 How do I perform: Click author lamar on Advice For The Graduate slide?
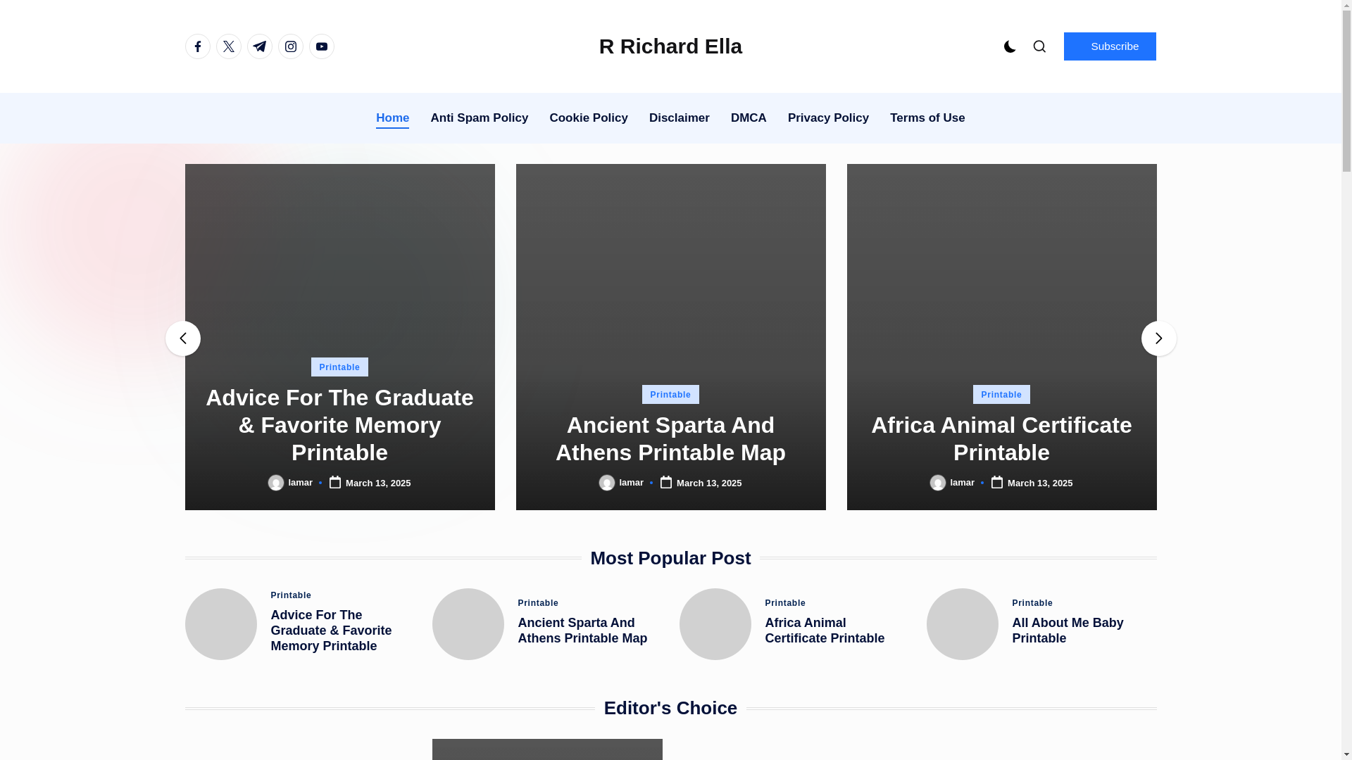tap(301, 483)
